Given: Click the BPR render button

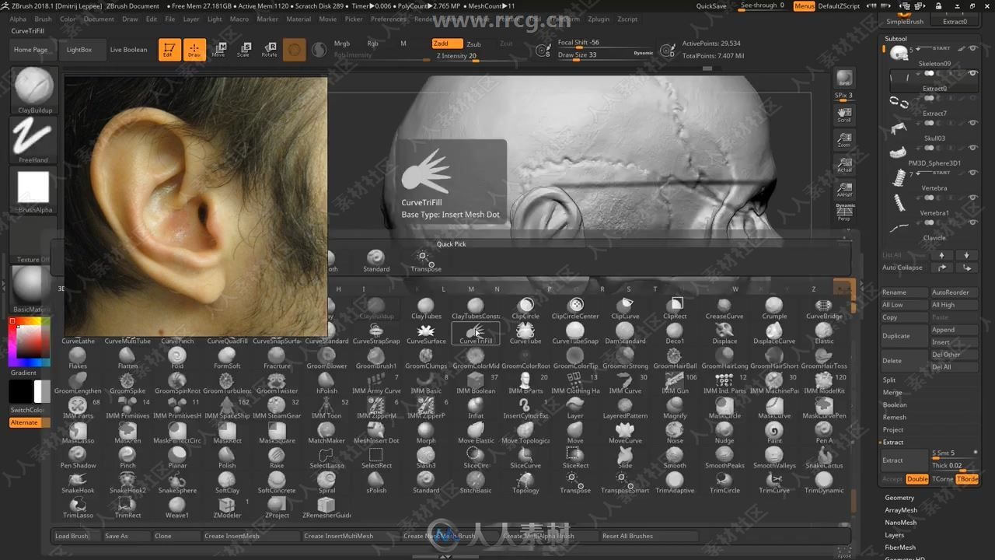Looking at the screenshot, I should coord(844,79).
